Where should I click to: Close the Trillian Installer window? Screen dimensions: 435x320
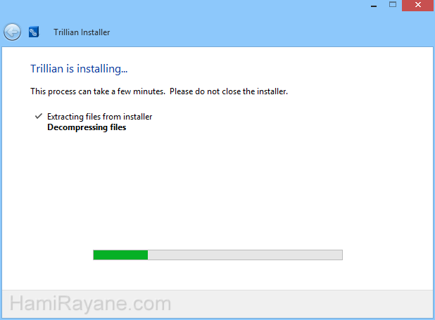pyautogui.click(x=418, y=5)
